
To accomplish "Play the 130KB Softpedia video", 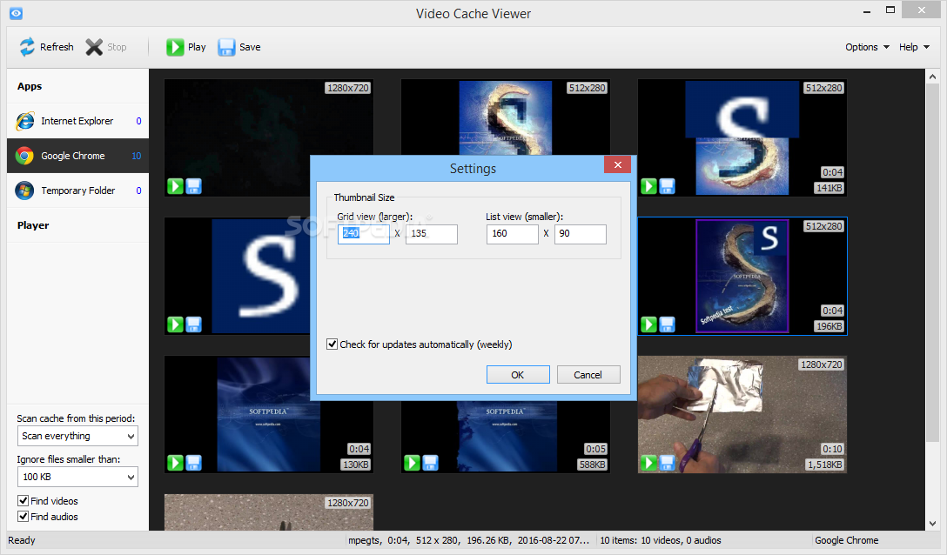I will (175, 463).
